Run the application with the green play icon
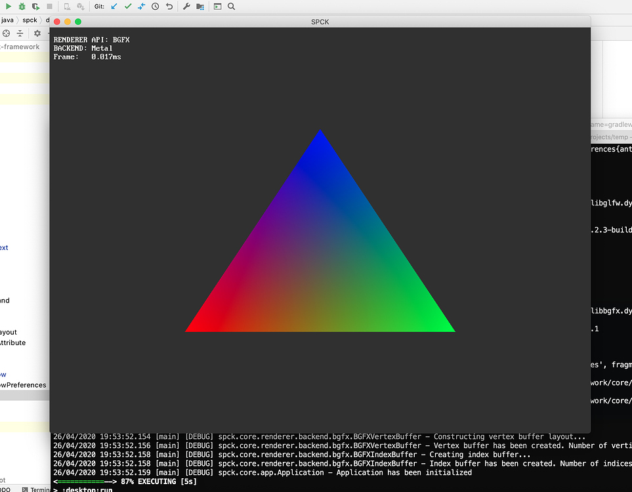The width and height of the screenshot is (632, 492). click(8, 7)
